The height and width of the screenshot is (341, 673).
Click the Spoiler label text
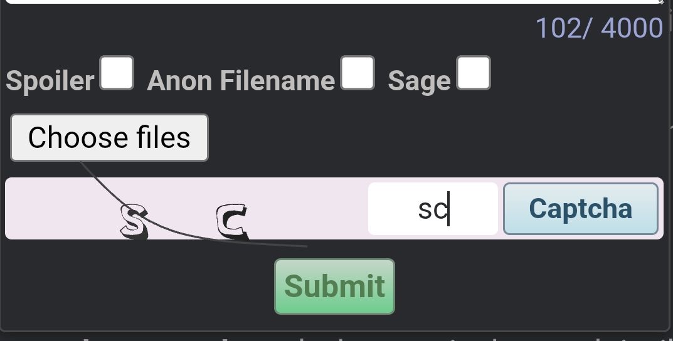(x=50, y=81)
